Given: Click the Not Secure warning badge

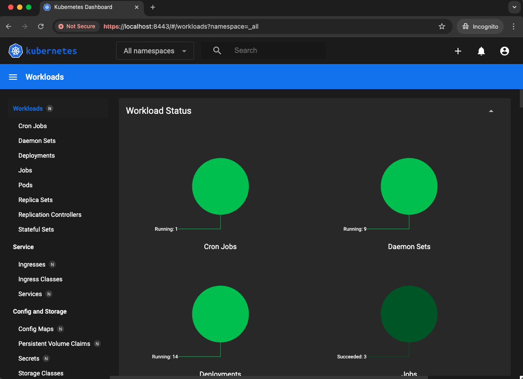Looking at the screenshot, I should point(77,26).
